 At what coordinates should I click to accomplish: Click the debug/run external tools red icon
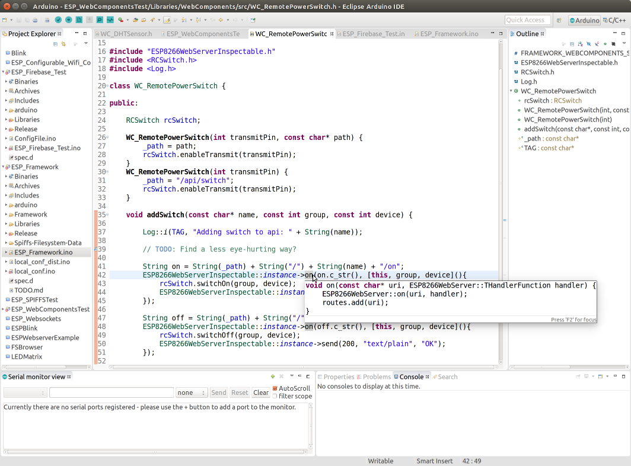pos(121,20)
